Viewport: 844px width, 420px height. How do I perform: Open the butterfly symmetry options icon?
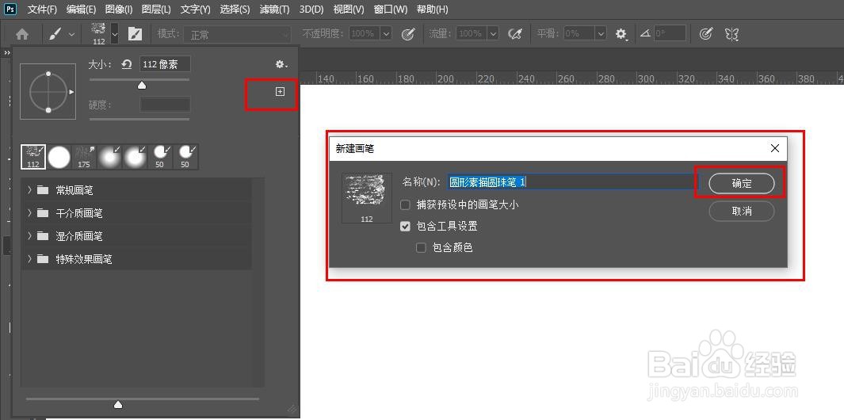731,34
